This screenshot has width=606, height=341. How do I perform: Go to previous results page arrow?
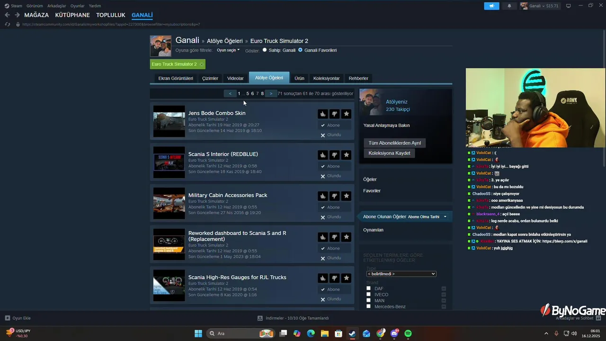tap(230, 94)
